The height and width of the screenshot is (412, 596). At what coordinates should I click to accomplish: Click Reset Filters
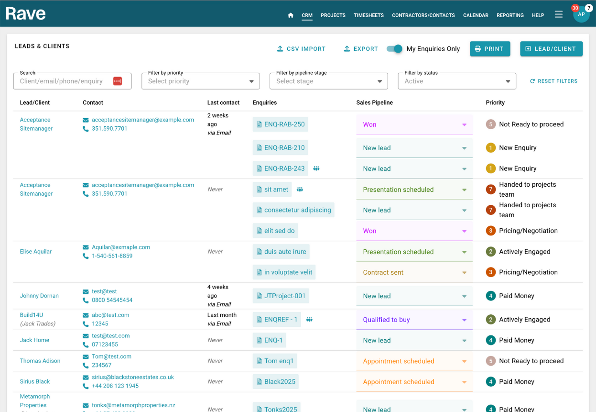pyautogui.click(x=553, y=81)
